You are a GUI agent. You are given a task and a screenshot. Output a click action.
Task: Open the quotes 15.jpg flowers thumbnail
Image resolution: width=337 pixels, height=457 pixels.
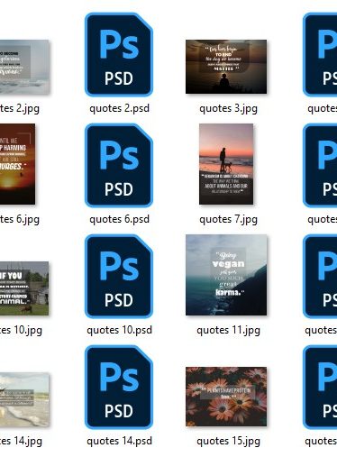(x=226, y=397)
